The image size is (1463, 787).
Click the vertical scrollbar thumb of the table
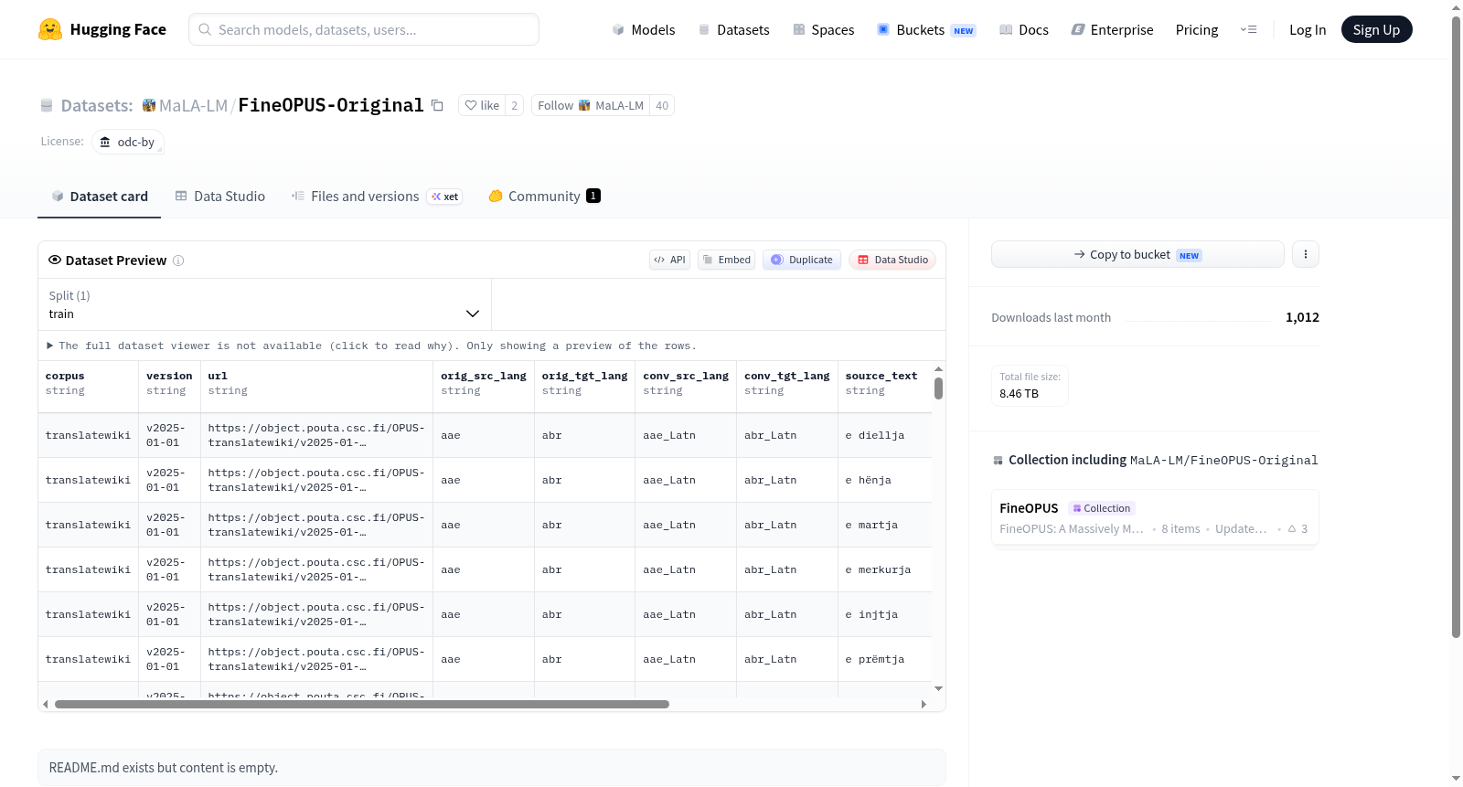click(x=938, y=388)
